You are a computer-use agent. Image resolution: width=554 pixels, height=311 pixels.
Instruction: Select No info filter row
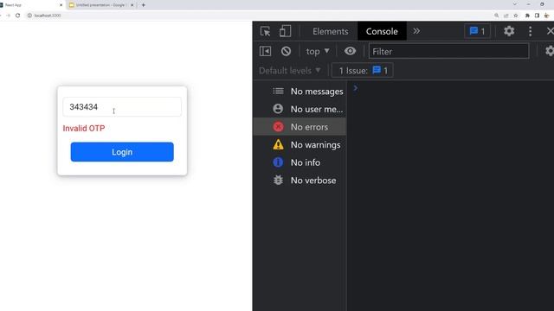300,162
